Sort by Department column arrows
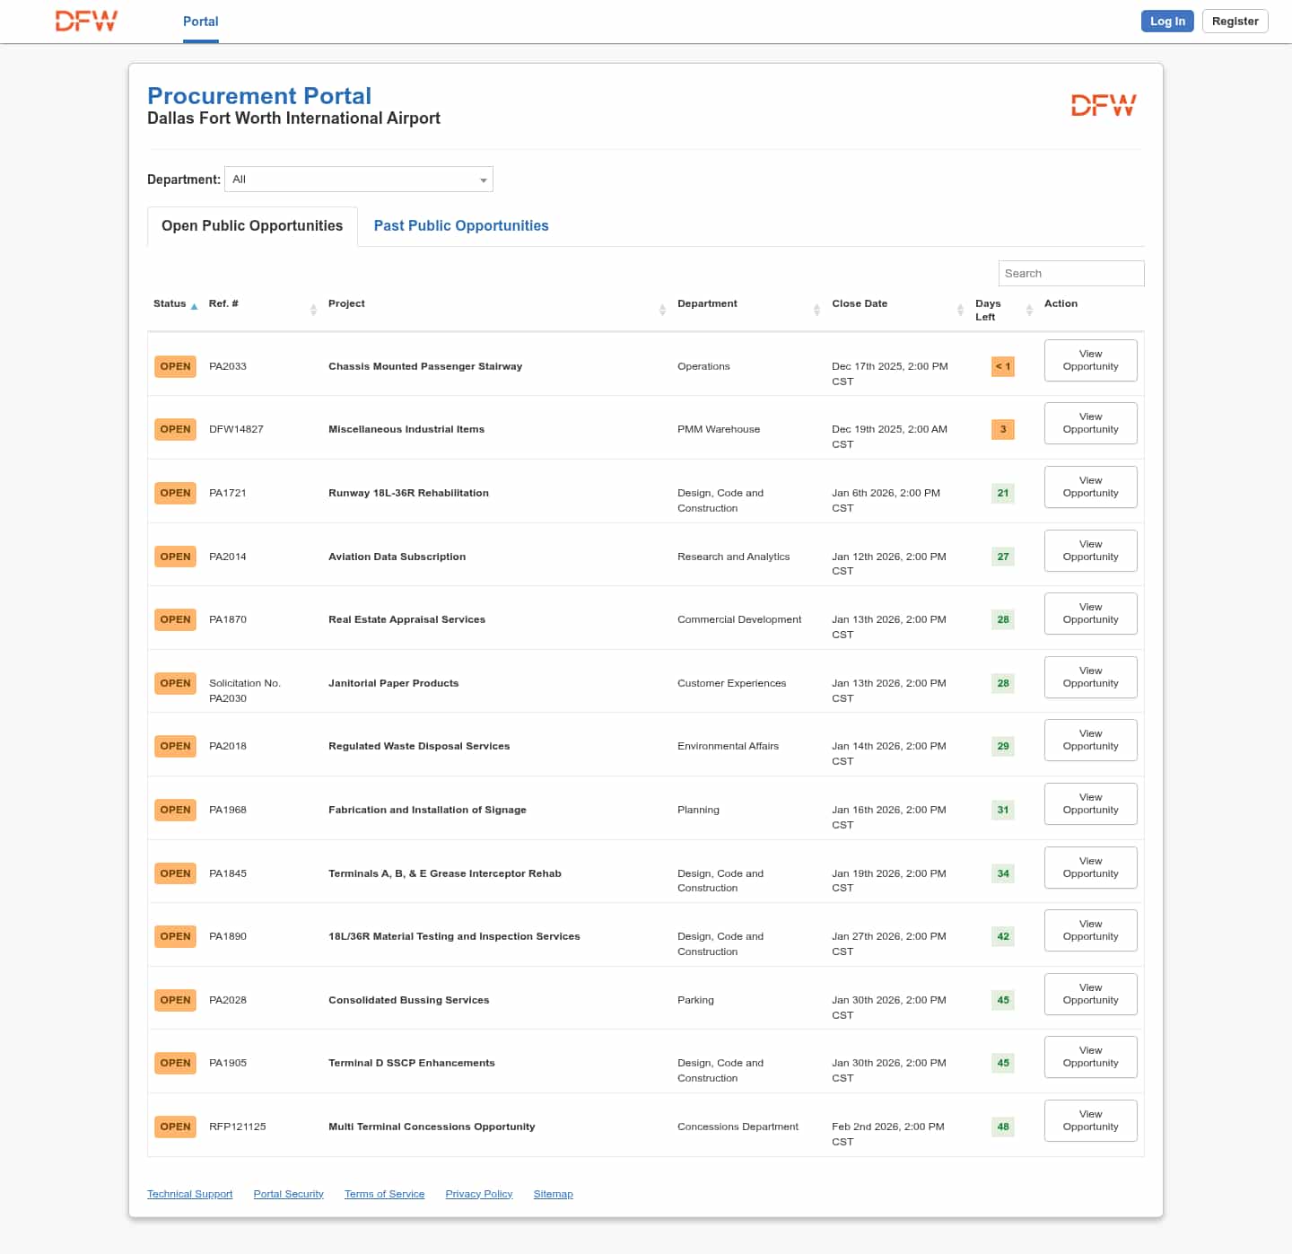Image resolution: width=1292 pixels, height=1254 pixels. 816,310
